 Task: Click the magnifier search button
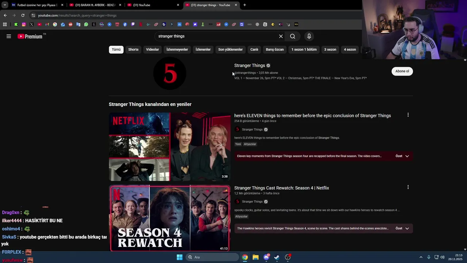[x=293, y=36]
